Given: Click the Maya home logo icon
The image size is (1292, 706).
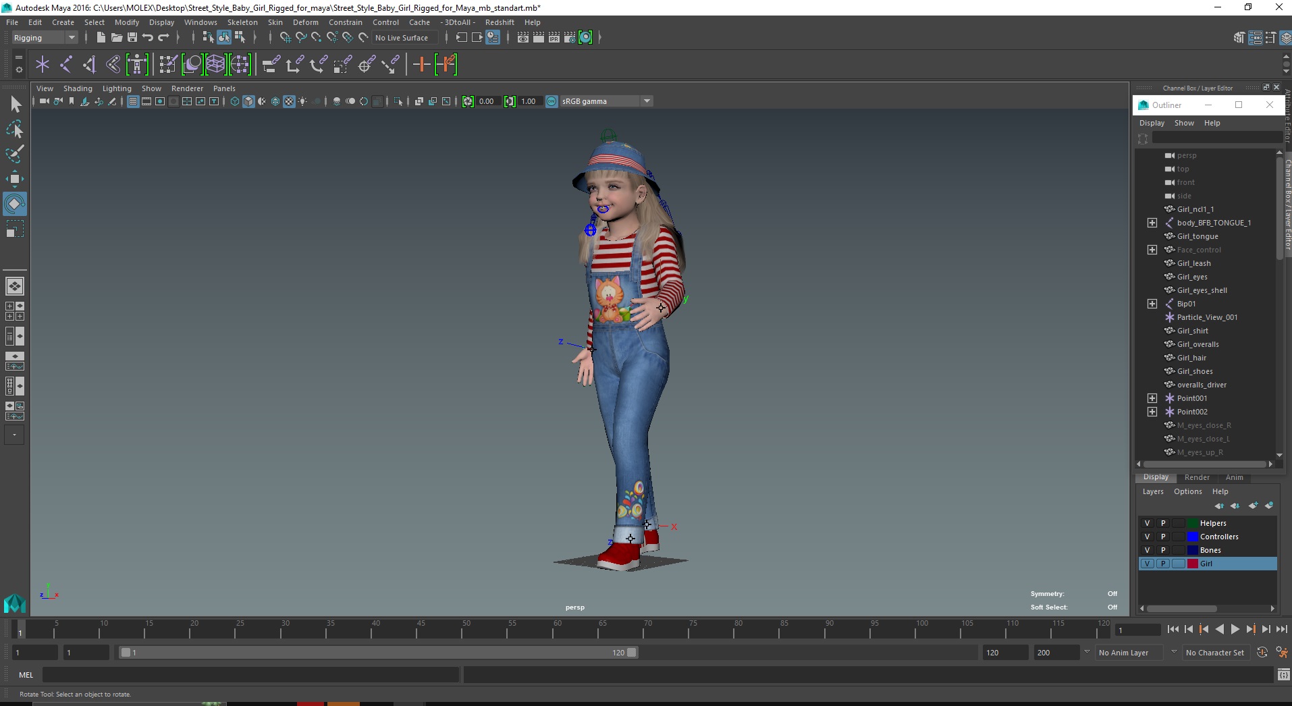Looking at the screenshot, I should click(x=15, y=602).
